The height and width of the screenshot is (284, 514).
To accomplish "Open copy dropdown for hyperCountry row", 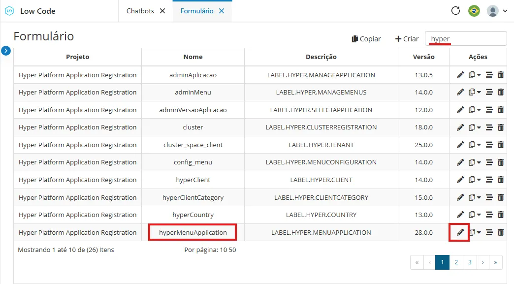I will click(x=474, y=215).
